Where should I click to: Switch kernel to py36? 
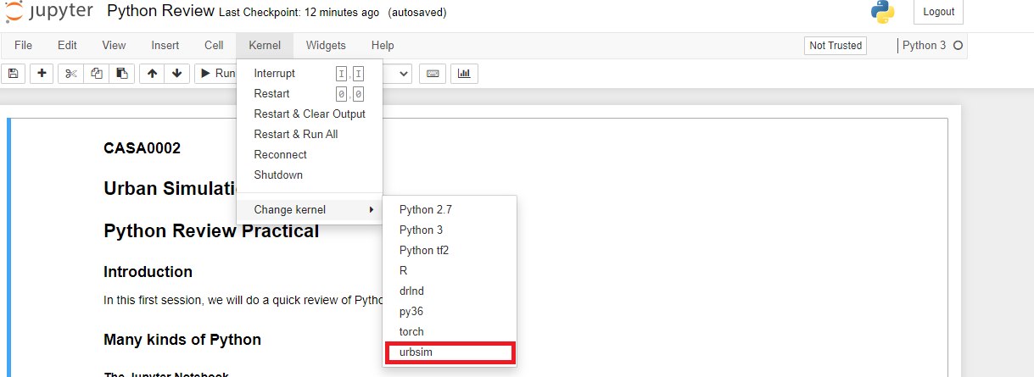coord(450,312)
